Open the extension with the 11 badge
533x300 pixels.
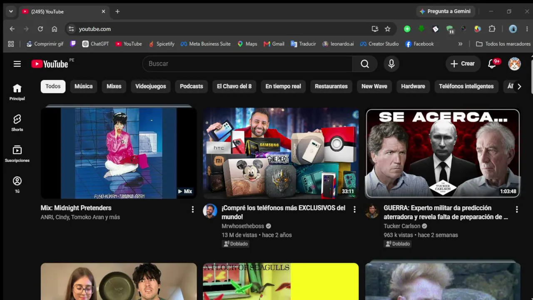pyautogui.click(x=450, y=29)
